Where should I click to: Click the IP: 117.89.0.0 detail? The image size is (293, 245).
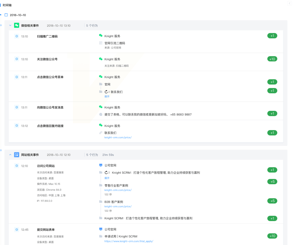45,201
